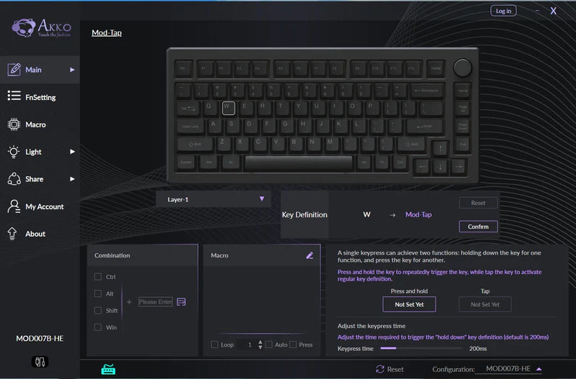Open the FnSetting menu item

click(40, 97)
